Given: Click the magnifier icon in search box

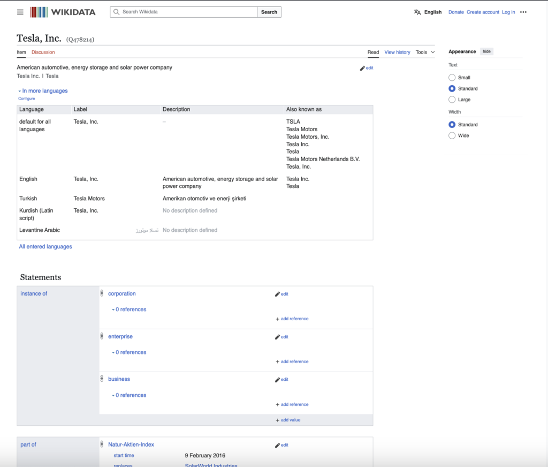Looking at the screenshot, I should pos(116,12).
